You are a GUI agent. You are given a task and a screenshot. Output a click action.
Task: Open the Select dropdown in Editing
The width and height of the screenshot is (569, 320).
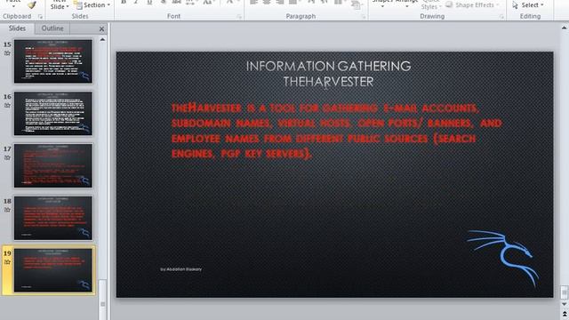(x=528, y=5)
